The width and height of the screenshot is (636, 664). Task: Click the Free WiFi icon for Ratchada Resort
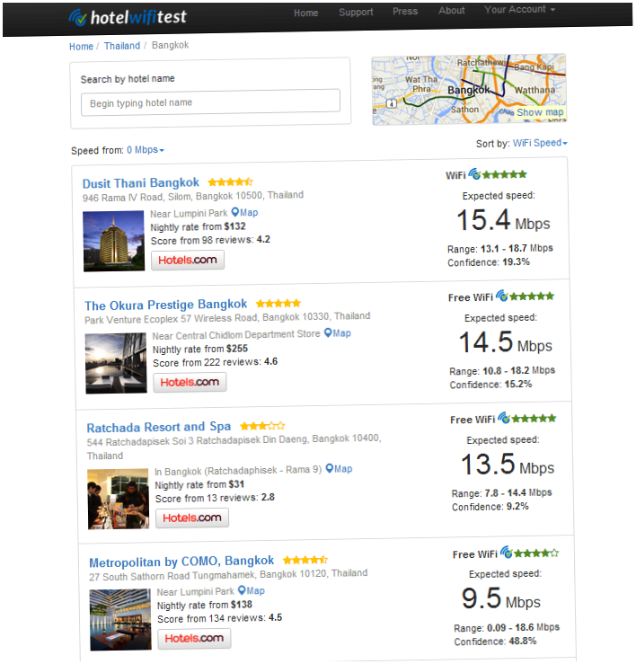pos(504,418)
